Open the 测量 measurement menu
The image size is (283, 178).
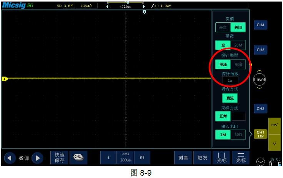(x=183, y=158)
